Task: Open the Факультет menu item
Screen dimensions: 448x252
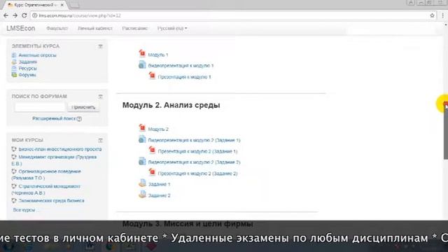Action: pyautogui.click(x=57, y=28)
